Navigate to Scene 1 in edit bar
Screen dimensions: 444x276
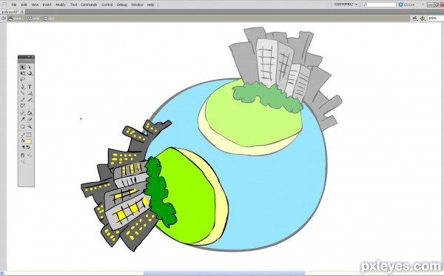[16, 18]
